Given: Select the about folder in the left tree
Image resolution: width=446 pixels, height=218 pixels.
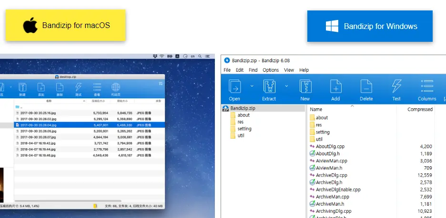Looking at the screenshot, I should pyautogui.click(x=243, y=115).
